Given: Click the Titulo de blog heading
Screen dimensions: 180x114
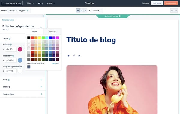Looking at the screenshot, I should pyautogui.click(x=91, y=40).
